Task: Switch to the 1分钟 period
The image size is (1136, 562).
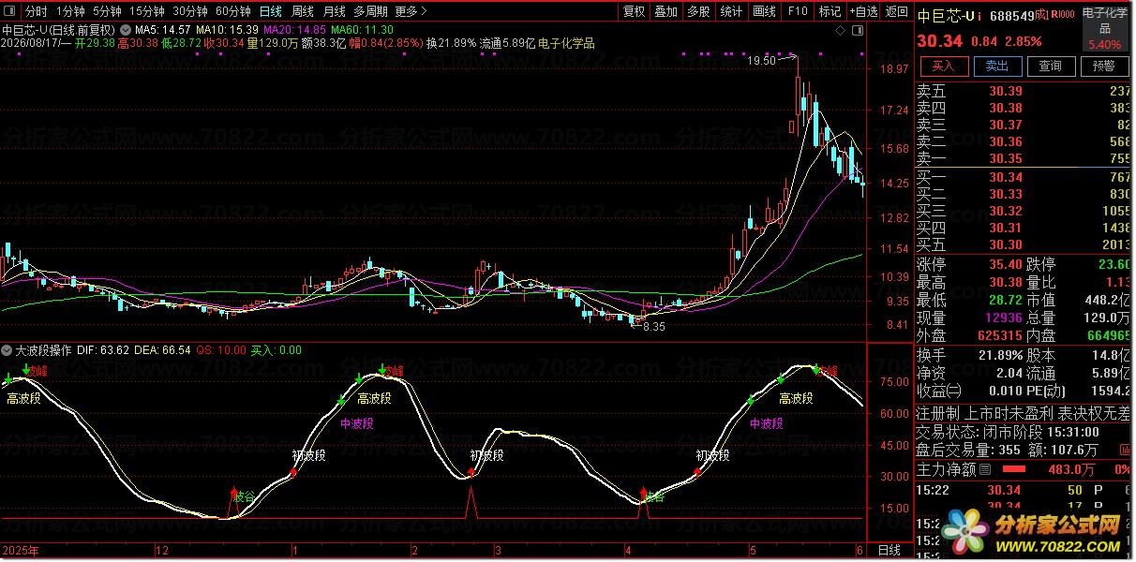Action: (70, 12)
